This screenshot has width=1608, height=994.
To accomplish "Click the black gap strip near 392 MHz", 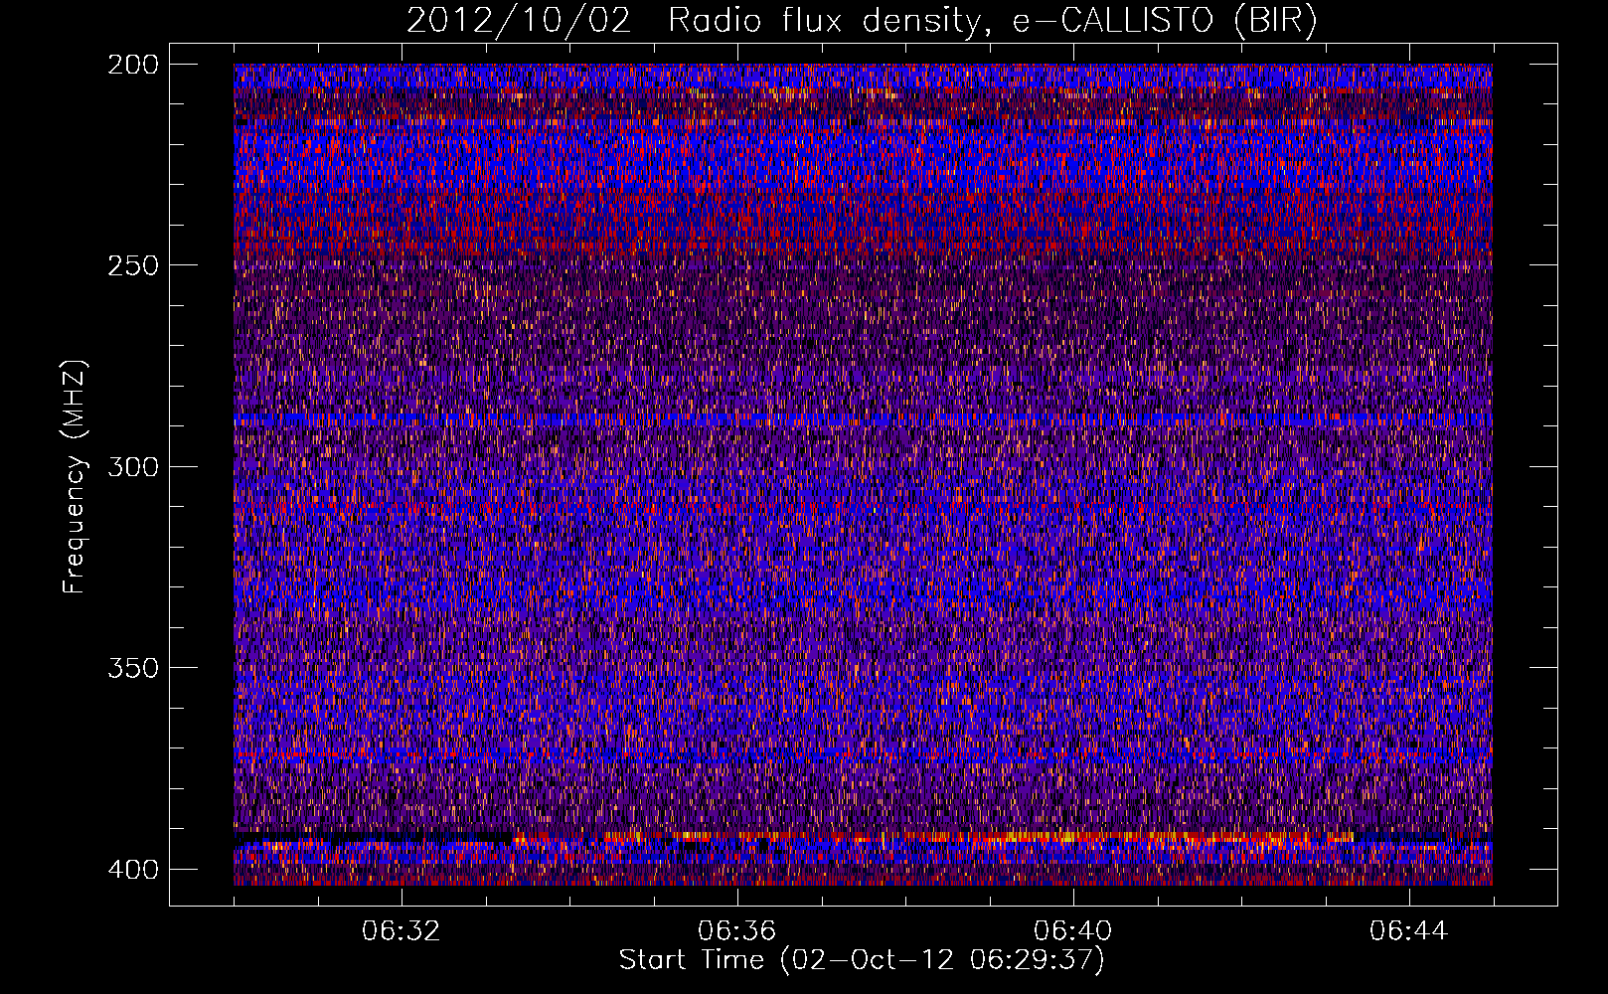I will (x=373, y=837).
